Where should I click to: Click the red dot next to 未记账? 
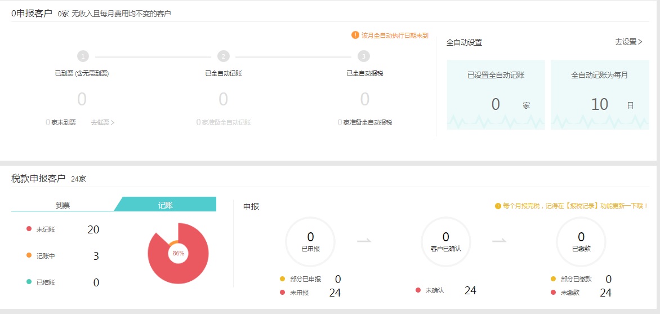pos(29,229)
